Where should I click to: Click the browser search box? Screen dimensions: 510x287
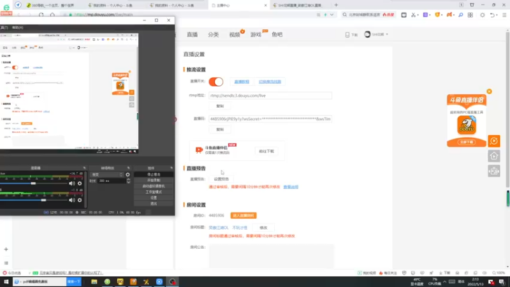coord(368,15)
